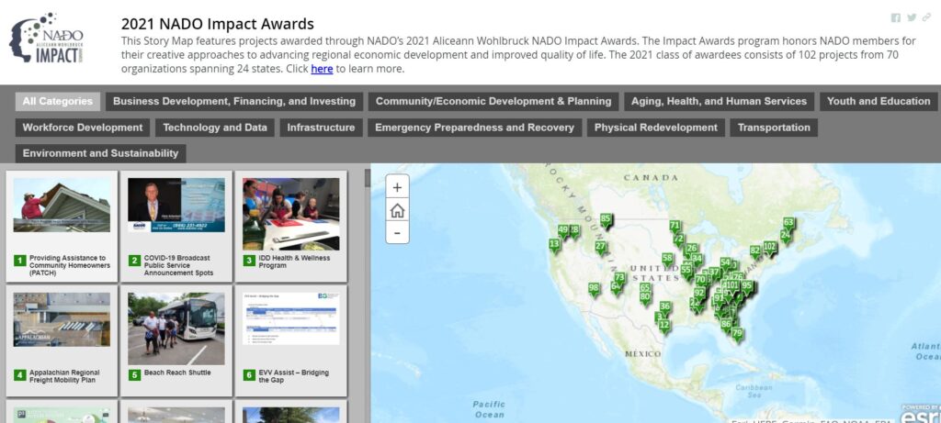
Task: Filter by Workforce Development
Action: (83, 128)
